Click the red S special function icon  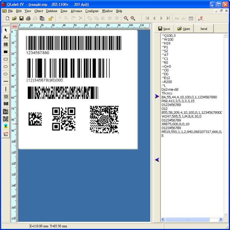200,18
